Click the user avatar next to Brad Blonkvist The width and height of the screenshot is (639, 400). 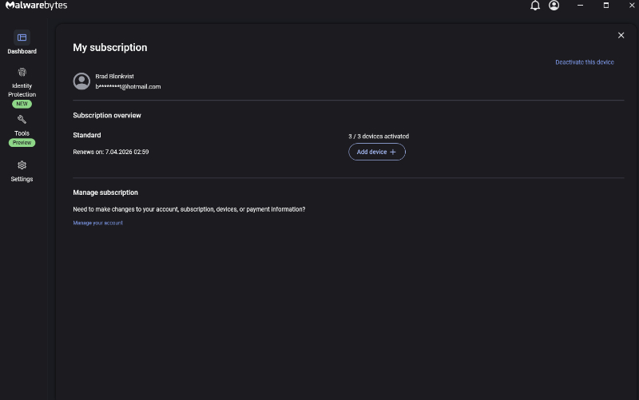(x=81, y=81)
